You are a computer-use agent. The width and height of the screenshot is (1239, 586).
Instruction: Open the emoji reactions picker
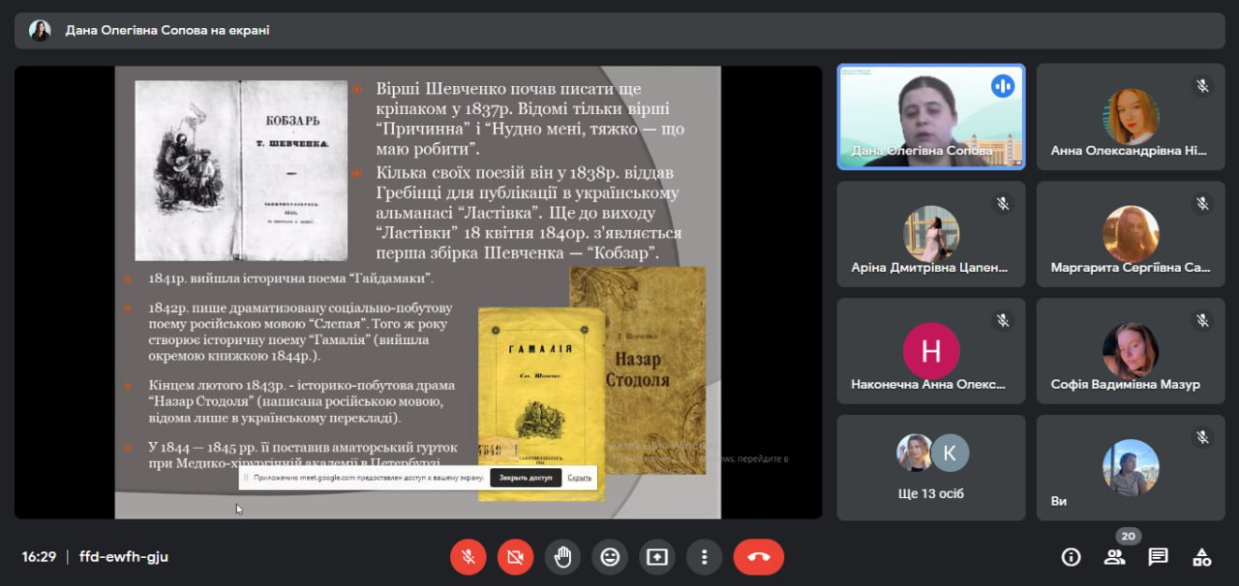point(610,557)
